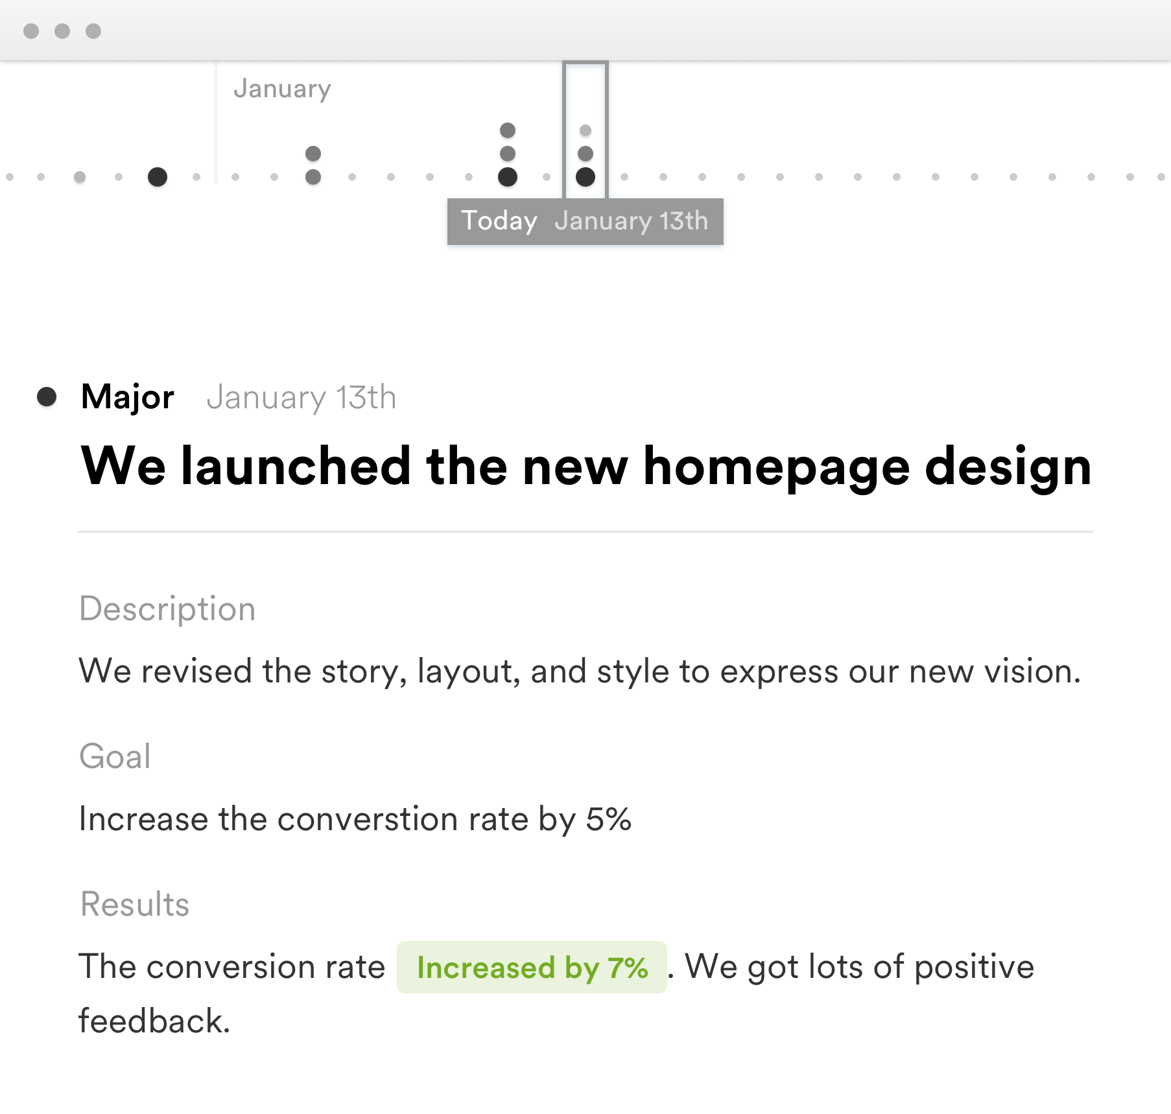Click the dark major dot in today's column
This screenshot has width=1171, height=1114.
[585, 177]
